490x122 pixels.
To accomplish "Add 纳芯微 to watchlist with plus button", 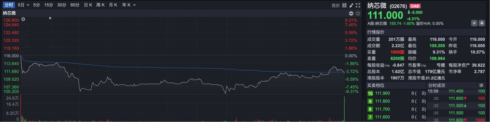I will click(x=474, y=23).
